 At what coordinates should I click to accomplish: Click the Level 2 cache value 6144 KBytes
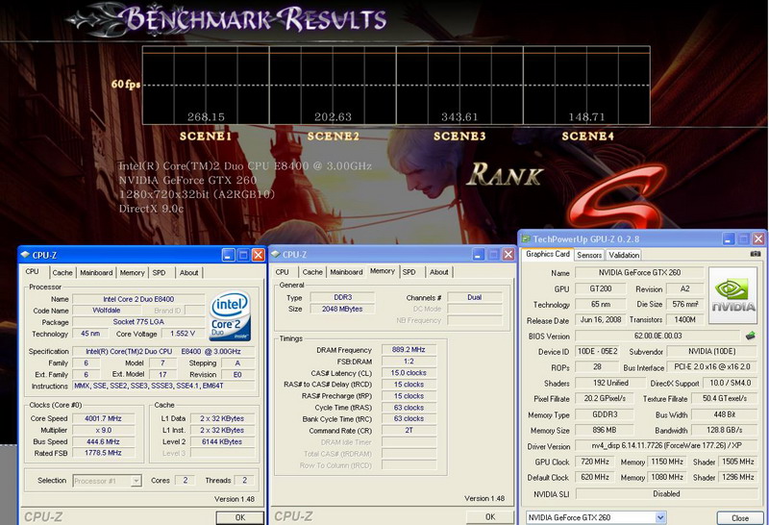222,441
